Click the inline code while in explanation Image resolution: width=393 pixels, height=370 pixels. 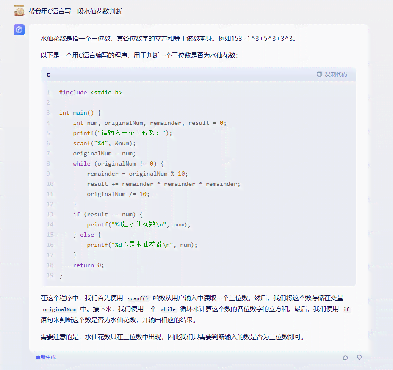[x=168, y=309]
